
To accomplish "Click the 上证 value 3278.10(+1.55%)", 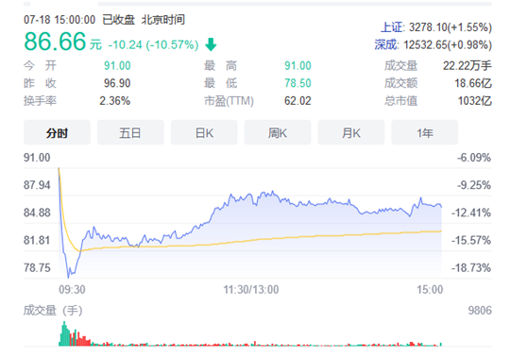I will click(450, 27).
